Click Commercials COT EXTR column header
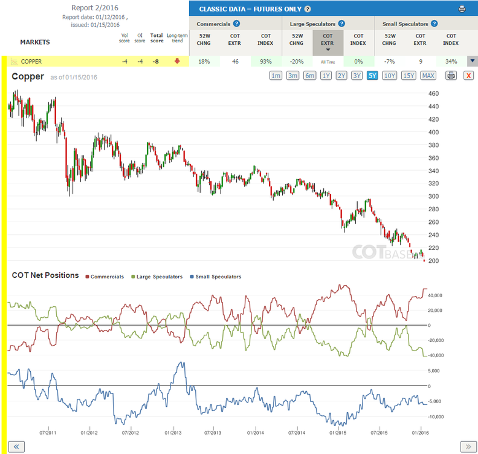The width and height of the screenshot is (478, 454). tap(234, 39)
